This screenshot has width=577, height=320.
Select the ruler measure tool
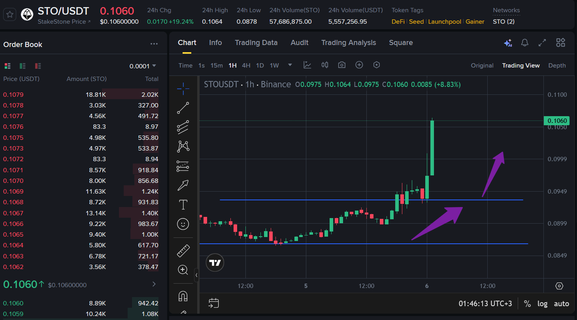[x=183, y=251]
